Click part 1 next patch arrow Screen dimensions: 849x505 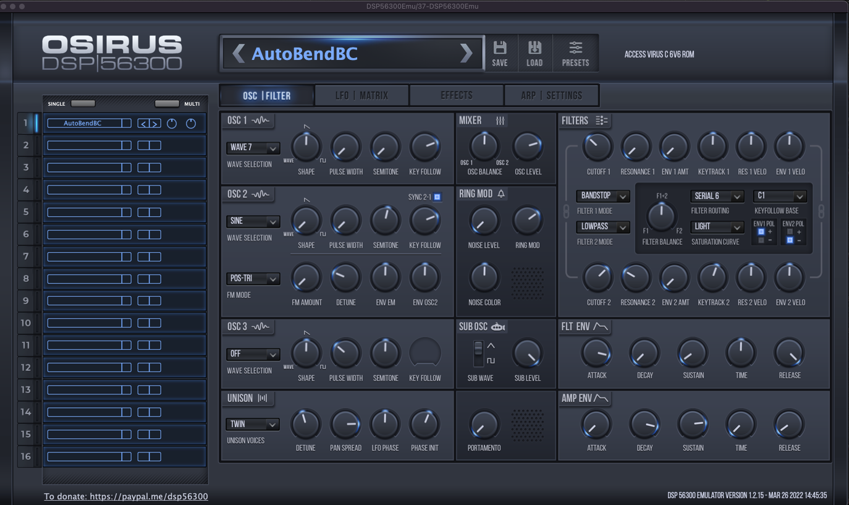155,124
